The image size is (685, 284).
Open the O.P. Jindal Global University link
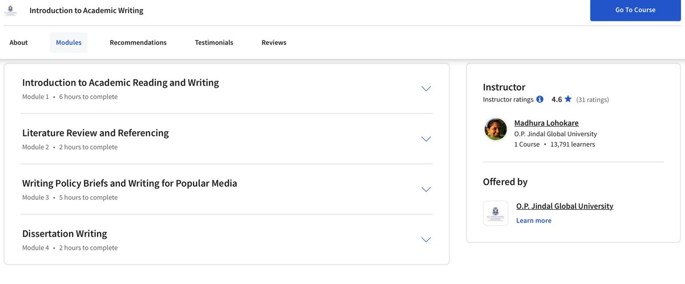[565, 206]
